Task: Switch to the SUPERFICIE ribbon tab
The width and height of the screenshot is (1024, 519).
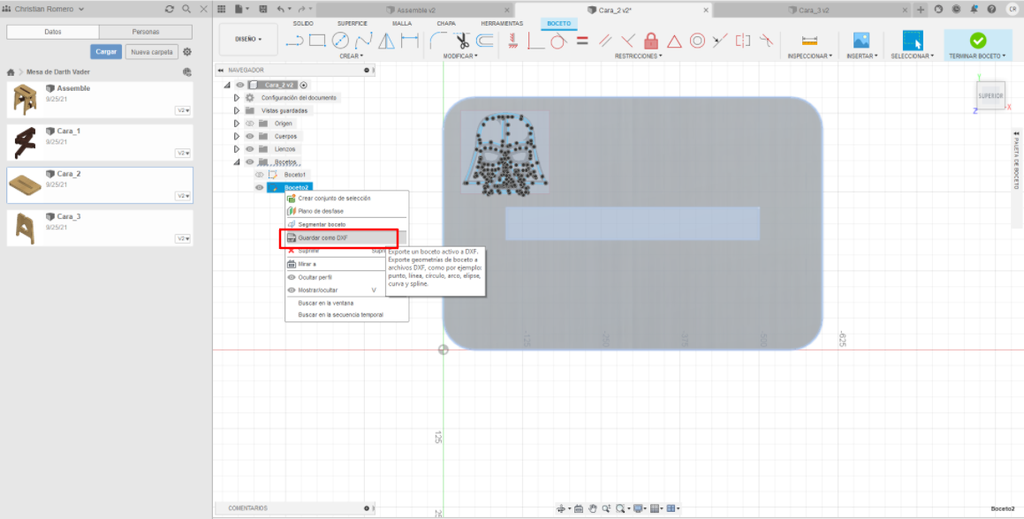Action: tap(352, 24)
